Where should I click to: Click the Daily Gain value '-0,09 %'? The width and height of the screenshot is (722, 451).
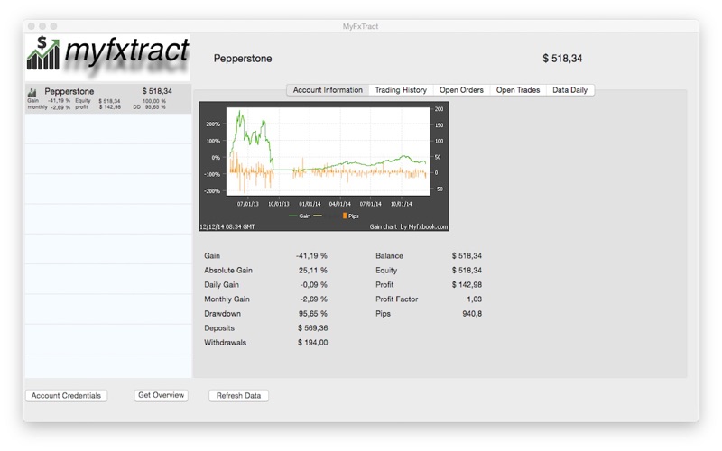[x=313, y=285]
